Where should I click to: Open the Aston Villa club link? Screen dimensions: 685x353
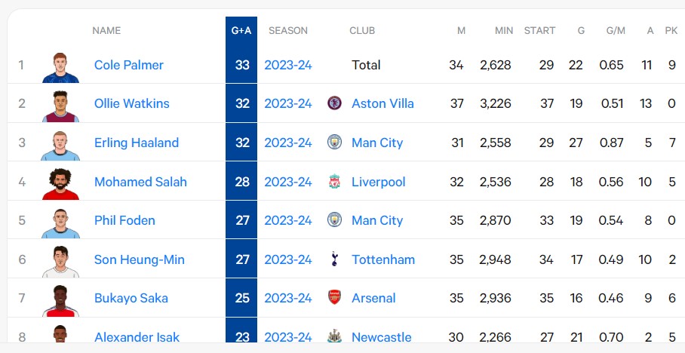382,103
